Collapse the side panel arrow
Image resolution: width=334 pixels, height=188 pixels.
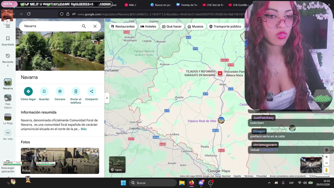point(107,98)
